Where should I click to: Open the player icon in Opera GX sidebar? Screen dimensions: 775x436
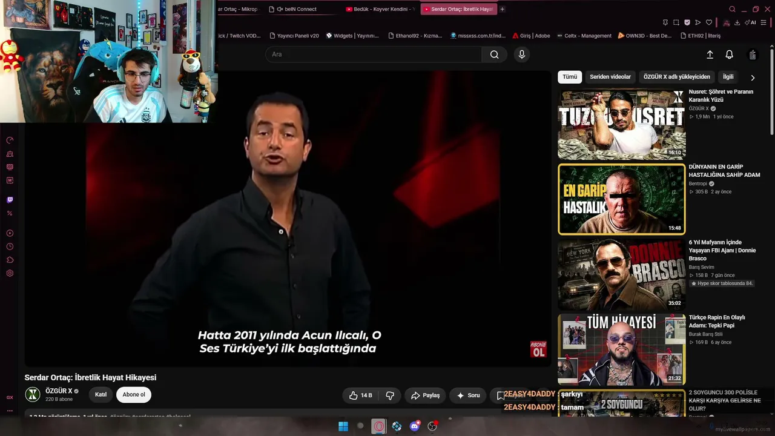click(x=10, y=233)
